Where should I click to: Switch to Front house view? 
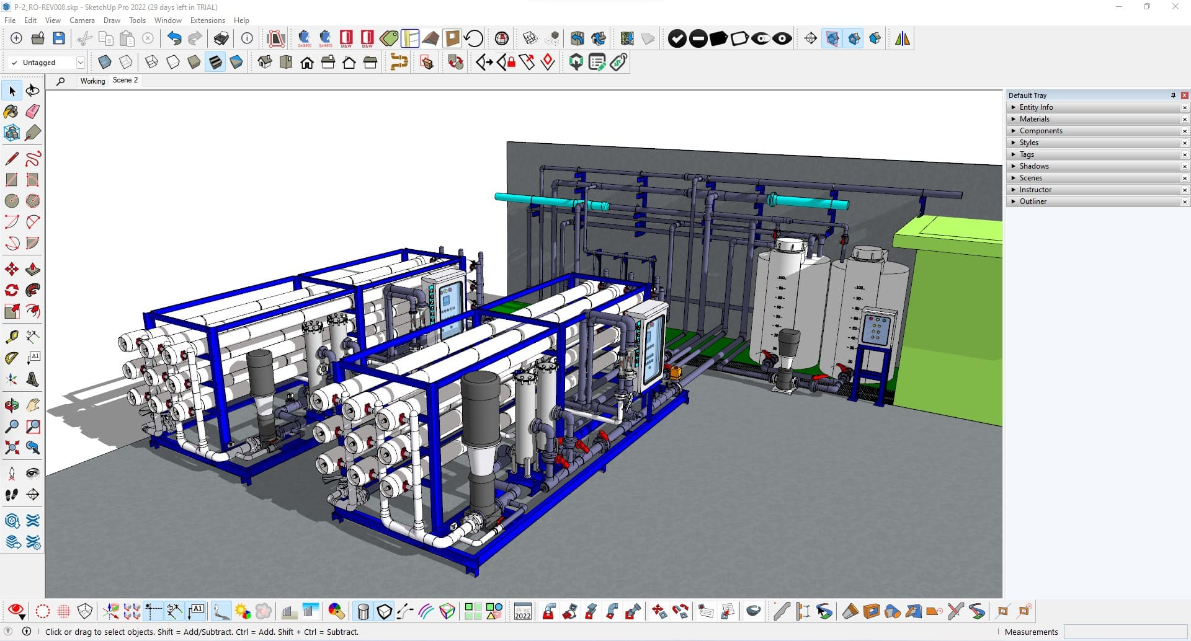pyautogui.click(x=307, y=62)
